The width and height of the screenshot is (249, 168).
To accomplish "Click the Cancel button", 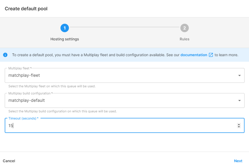I will tap(9, 161).
